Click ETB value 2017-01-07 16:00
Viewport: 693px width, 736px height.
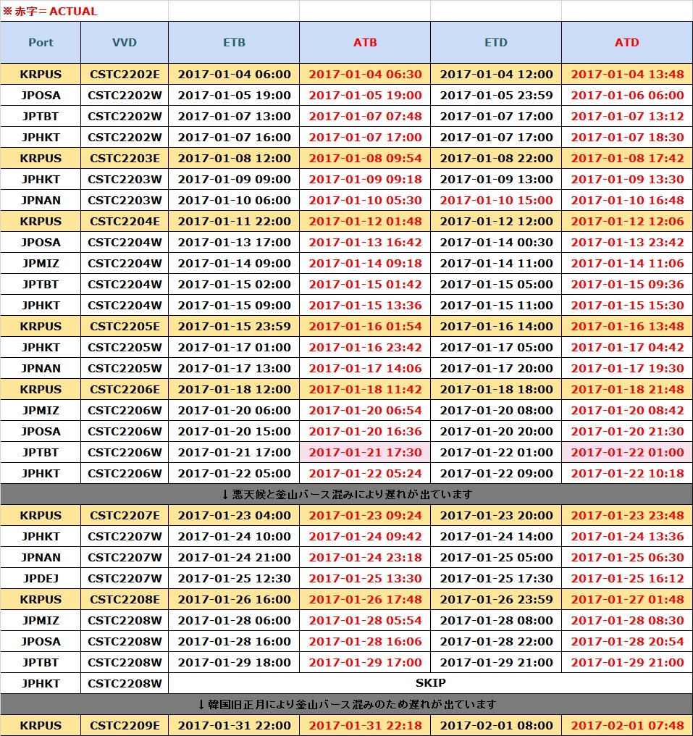(234, 137)
